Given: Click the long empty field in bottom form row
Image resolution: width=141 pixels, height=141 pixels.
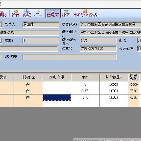Looking at the screenshot, I should (x=69, y=57).
